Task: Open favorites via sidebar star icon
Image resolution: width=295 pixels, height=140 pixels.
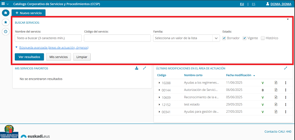Action: 6,22
